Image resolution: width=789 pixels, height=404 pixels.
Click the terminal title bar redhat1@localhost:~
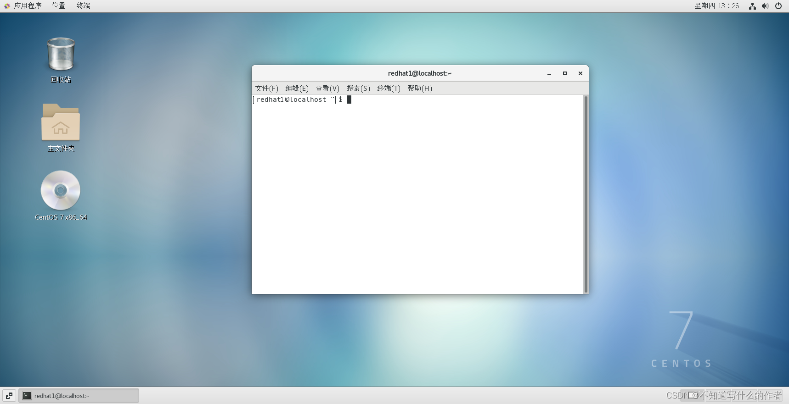tap(420, 73)
